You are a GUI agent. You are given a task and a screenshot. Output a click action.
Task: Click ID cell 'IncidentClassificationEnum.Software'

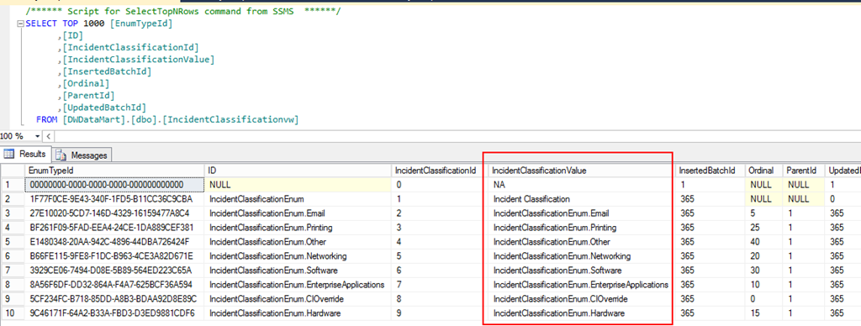[298, 271]
